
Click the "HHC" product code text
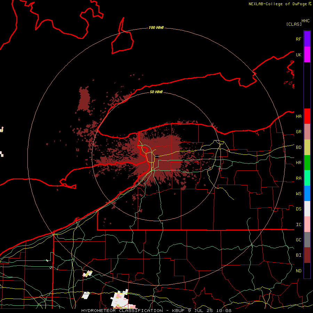(305, 21)
